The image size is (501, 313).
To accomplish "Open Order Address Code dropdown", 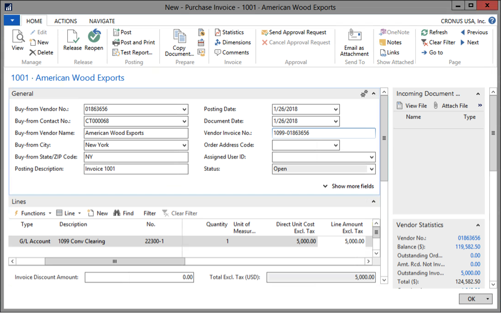I will click(336, 145).
